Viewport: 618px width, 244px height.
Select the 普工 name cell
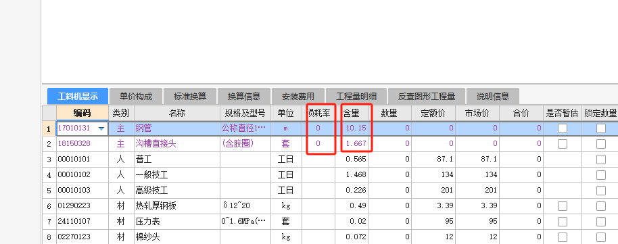coord(177,160)
